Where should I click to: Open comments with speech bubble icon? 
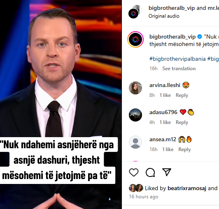pyautogui.click(x=150, y=172)
